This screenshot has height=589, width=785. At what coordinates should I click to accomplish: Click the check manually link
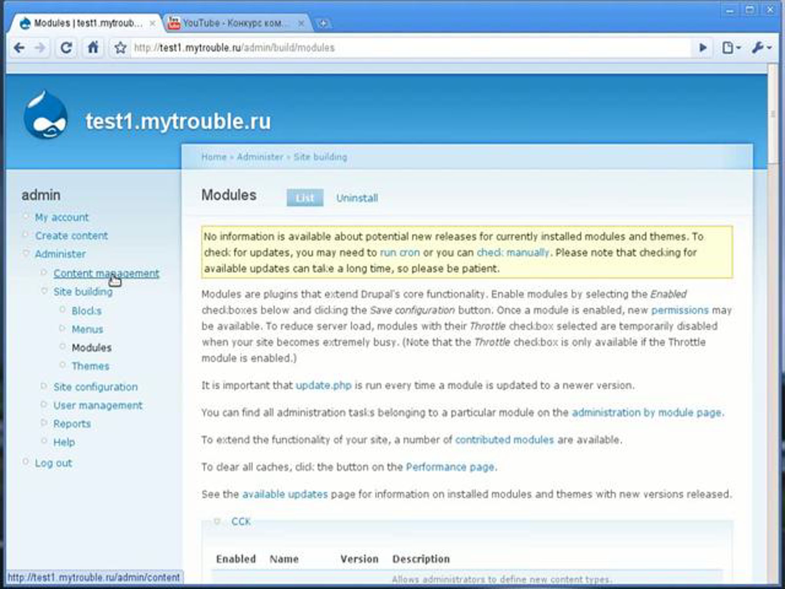(x=513, y=253)
